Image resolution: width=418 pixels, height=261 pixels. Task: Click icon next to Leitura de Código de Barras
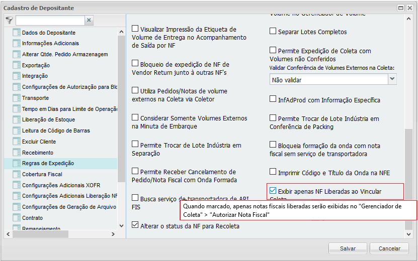tap(17, 130)
